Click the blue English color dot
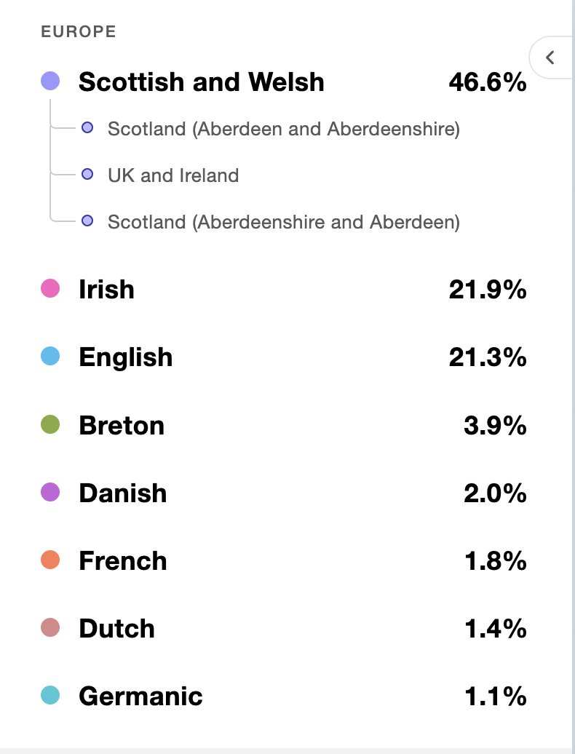575x754 pixels. pos(50,357)
